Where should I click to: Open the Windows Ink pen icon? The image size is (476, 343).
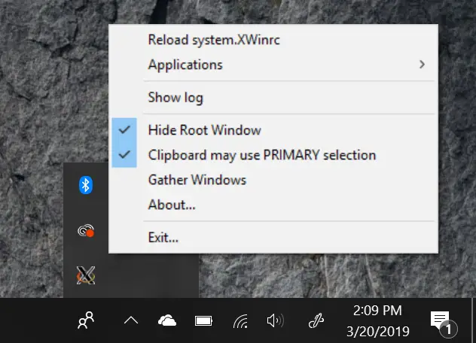click(x=316, y=320)
